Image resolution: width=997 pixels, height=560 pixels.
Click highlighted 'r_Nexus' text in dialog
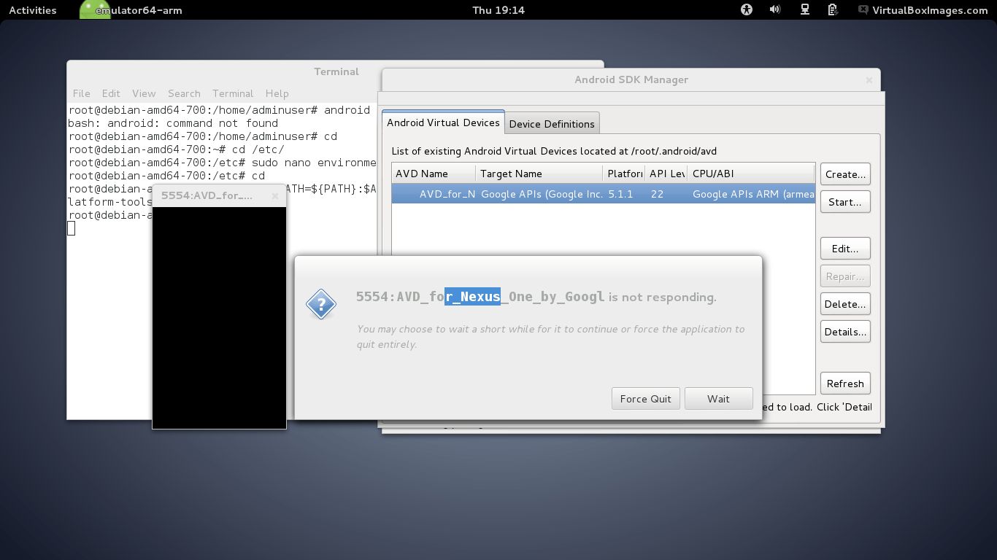[473, 297]
